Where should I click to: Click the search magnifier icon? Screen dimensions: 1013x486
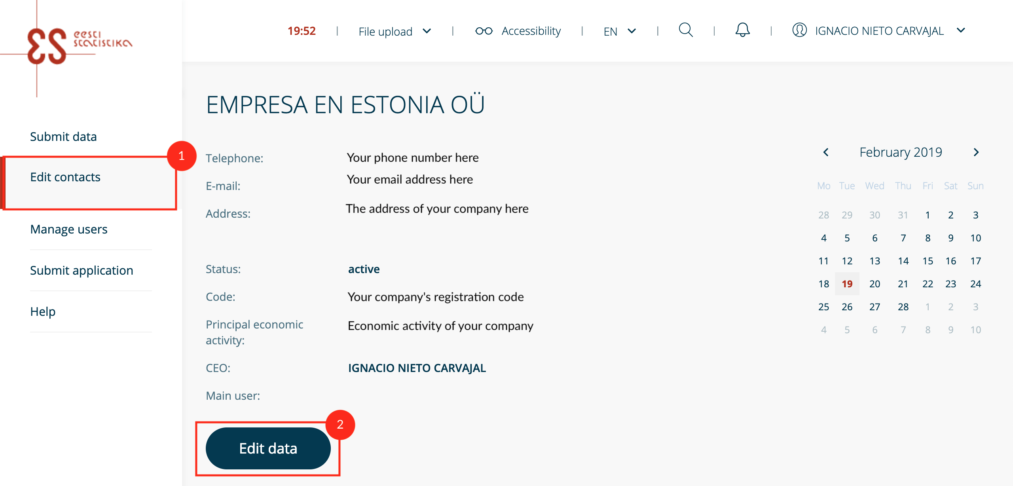point(686,30)
